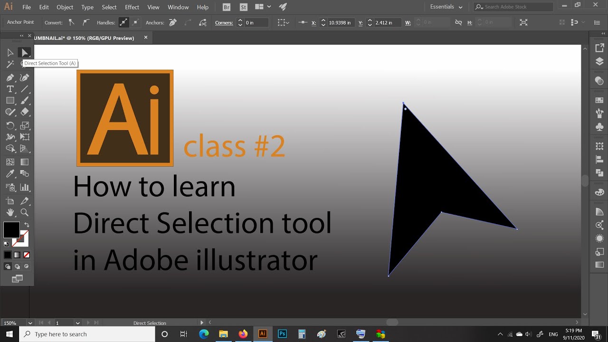Screen dimensions: 608x342
Task: Set fill to None (red slash box)
Action: coord(27,255)
